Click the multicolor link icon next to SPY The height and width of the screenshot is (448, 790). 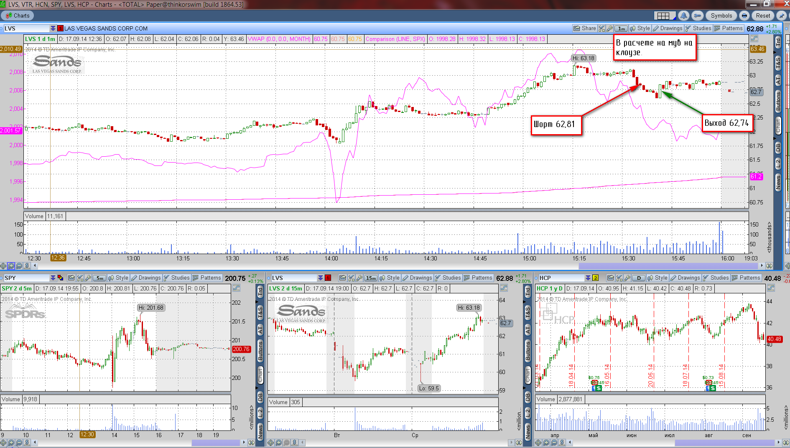tap(60, 278)
